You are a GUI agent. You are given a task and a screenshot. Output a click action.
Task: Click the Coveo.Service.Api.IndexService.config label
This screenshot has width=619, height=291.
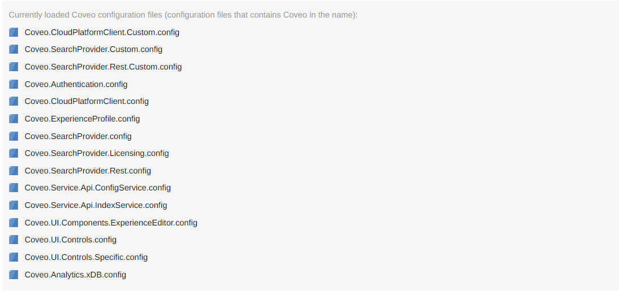[96, 205]
